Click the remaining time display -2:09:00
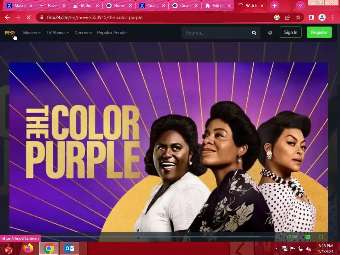The height and width of the screenshot is (255, 340). click(292, 237)
